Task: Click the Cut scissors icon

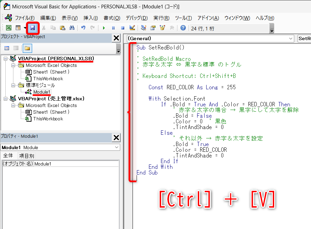Action: 44,28
